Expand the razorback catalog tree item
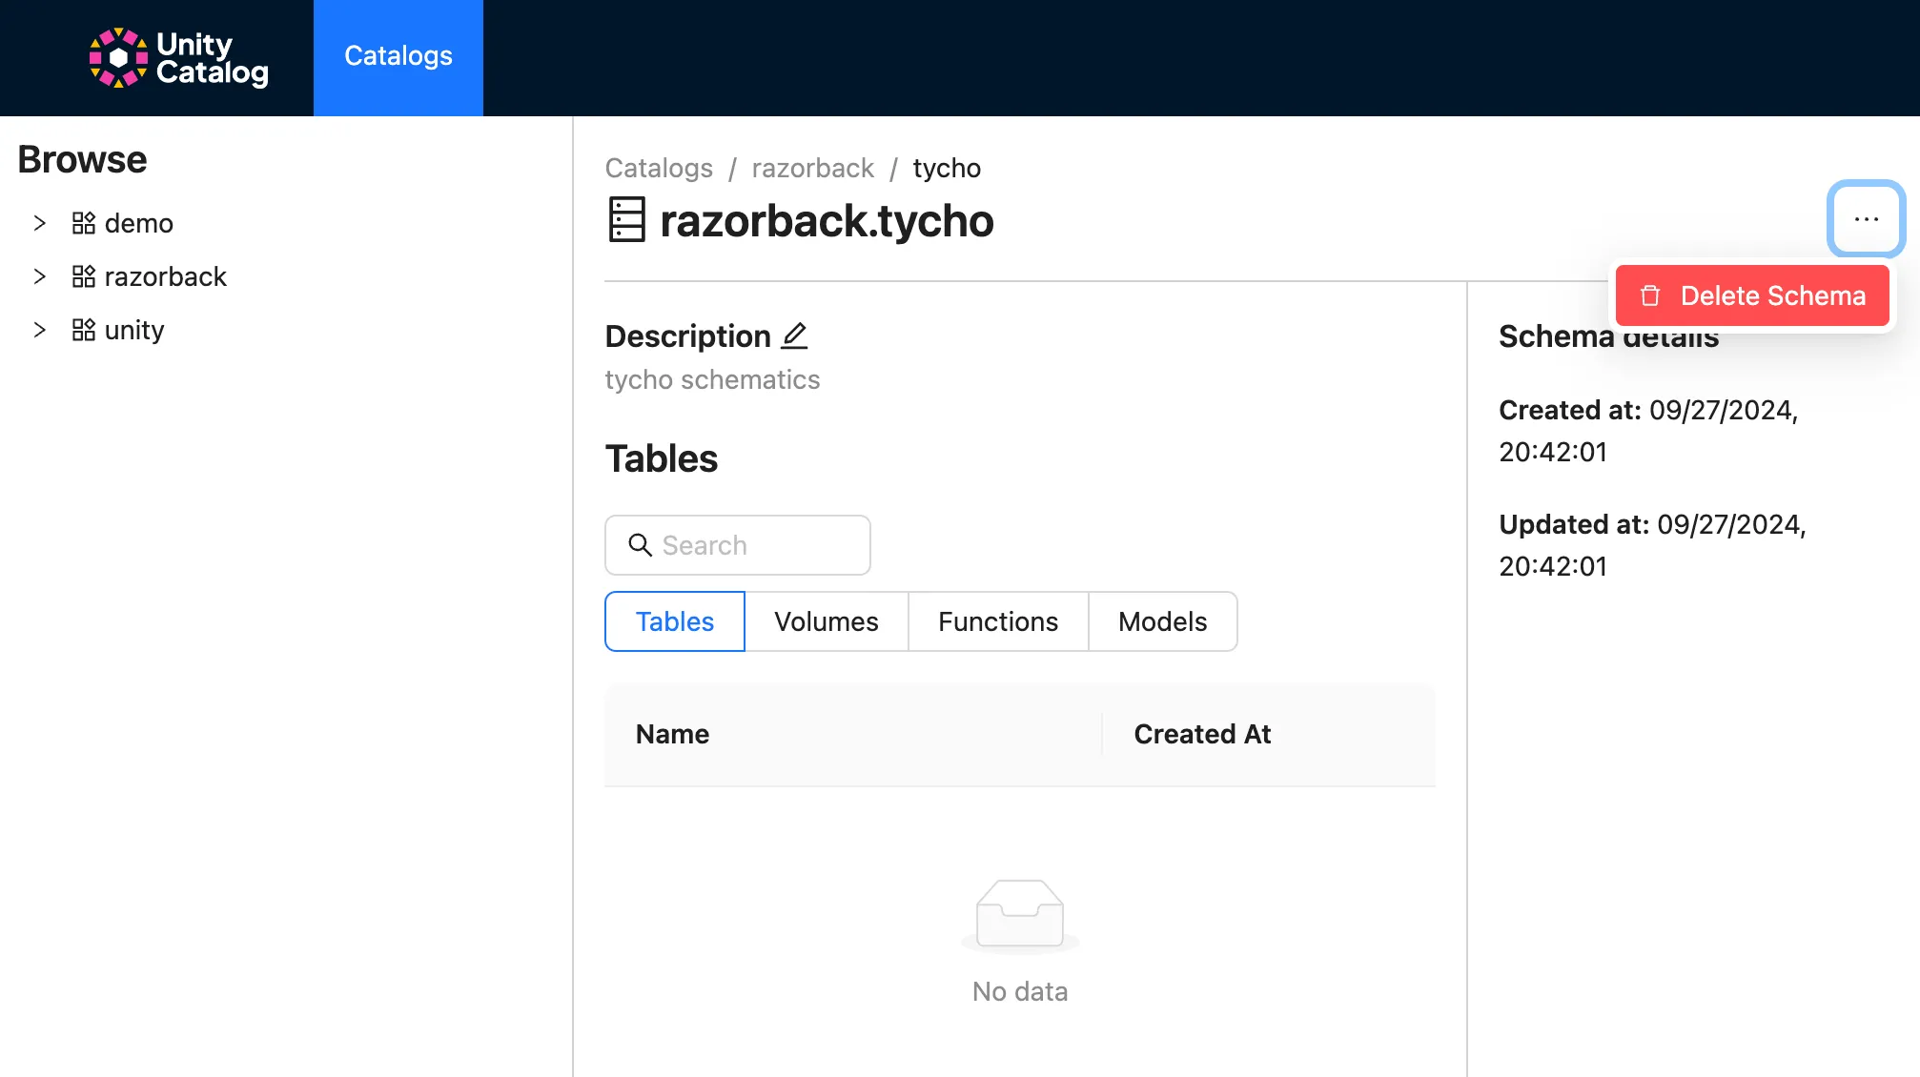Viewport: 1920px width, 1077px height. click(x=39, y=276)
